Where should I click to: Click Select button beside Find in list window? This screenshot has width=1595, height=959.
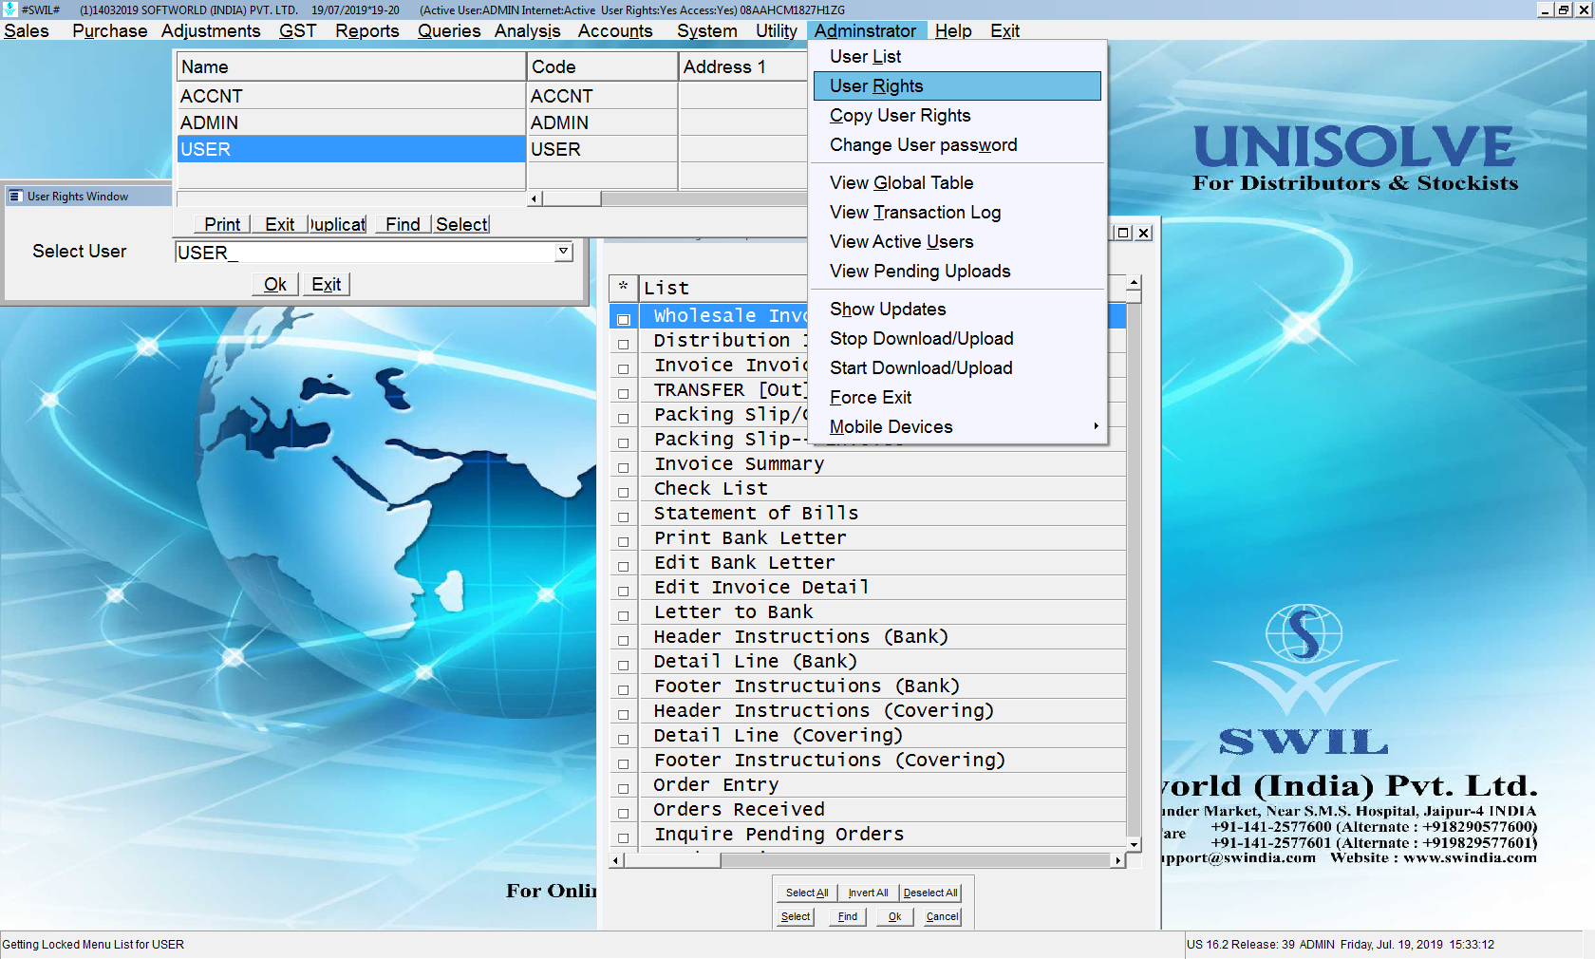click(796, 916)
